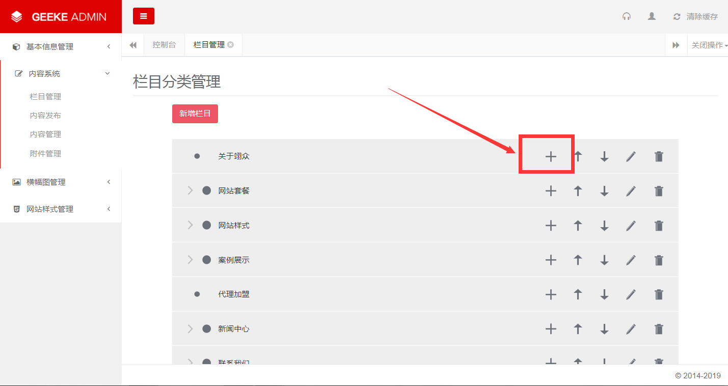Open the 关闭操作 dropdown
The width and height of the screenshot is (728, 386).
pos(709,45)
